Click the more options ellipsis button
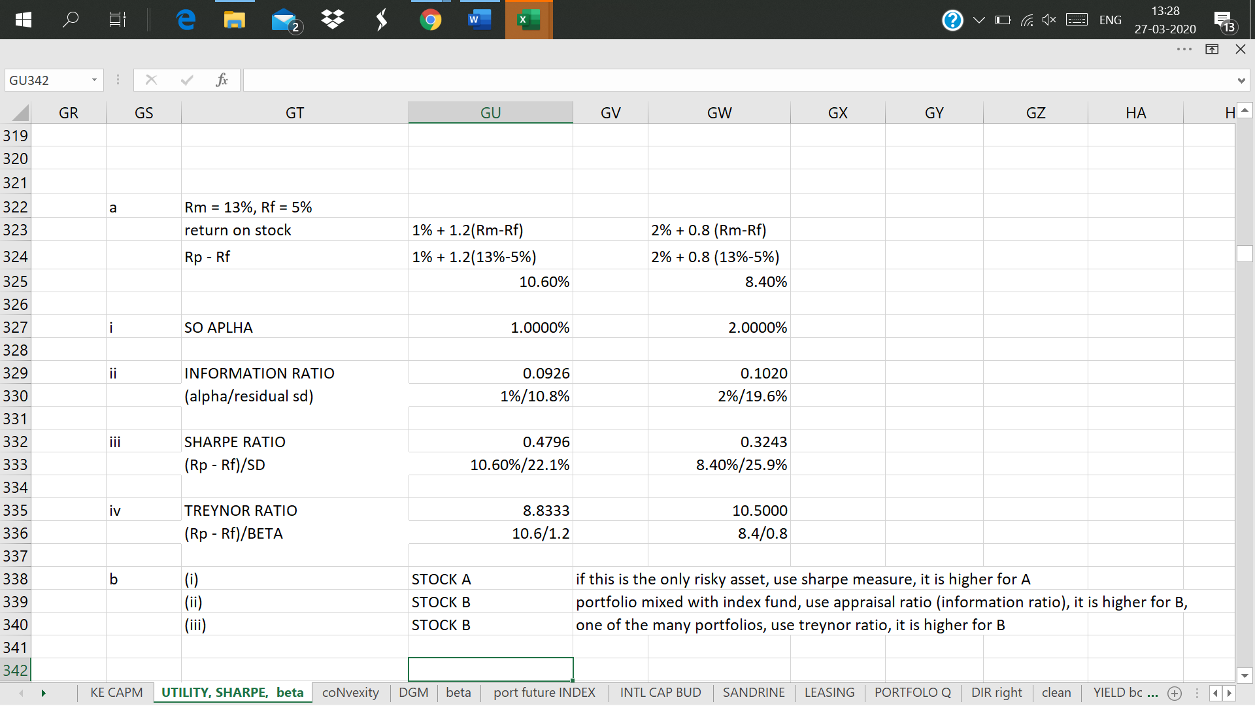Screen dimensions: 1255x706 coord(1184,49)
